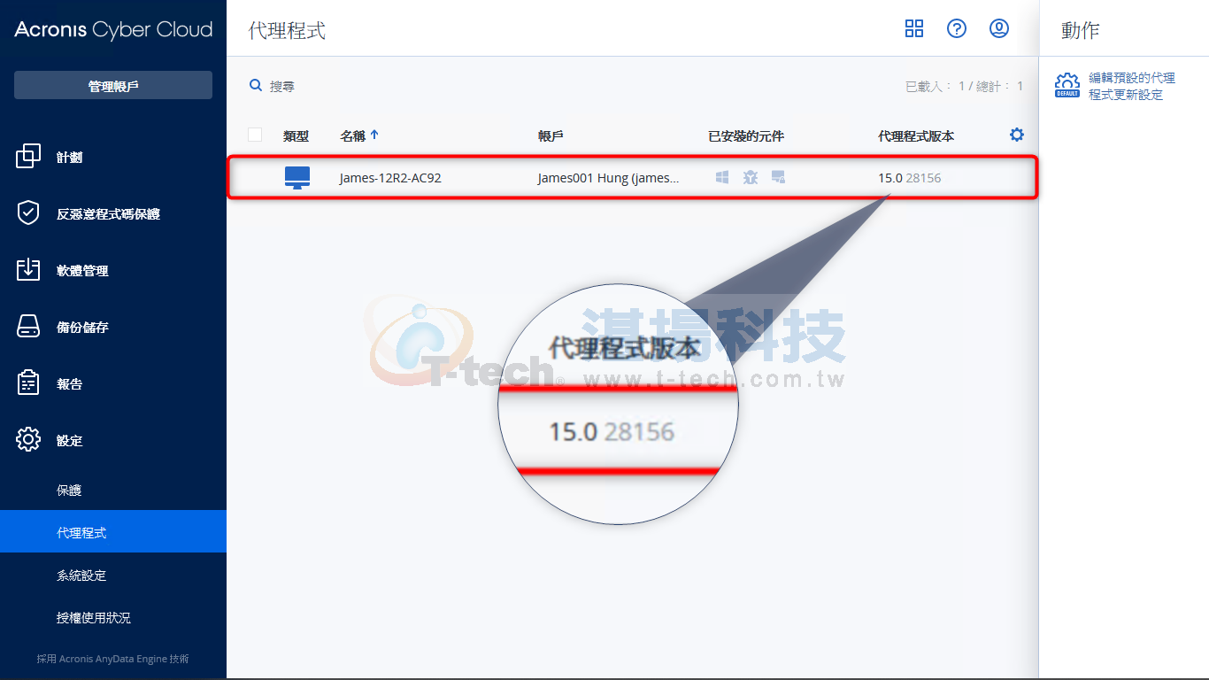
Task: Click the monitor type icon for James-12R2-AC92
Action: click(x=297, y=178)
